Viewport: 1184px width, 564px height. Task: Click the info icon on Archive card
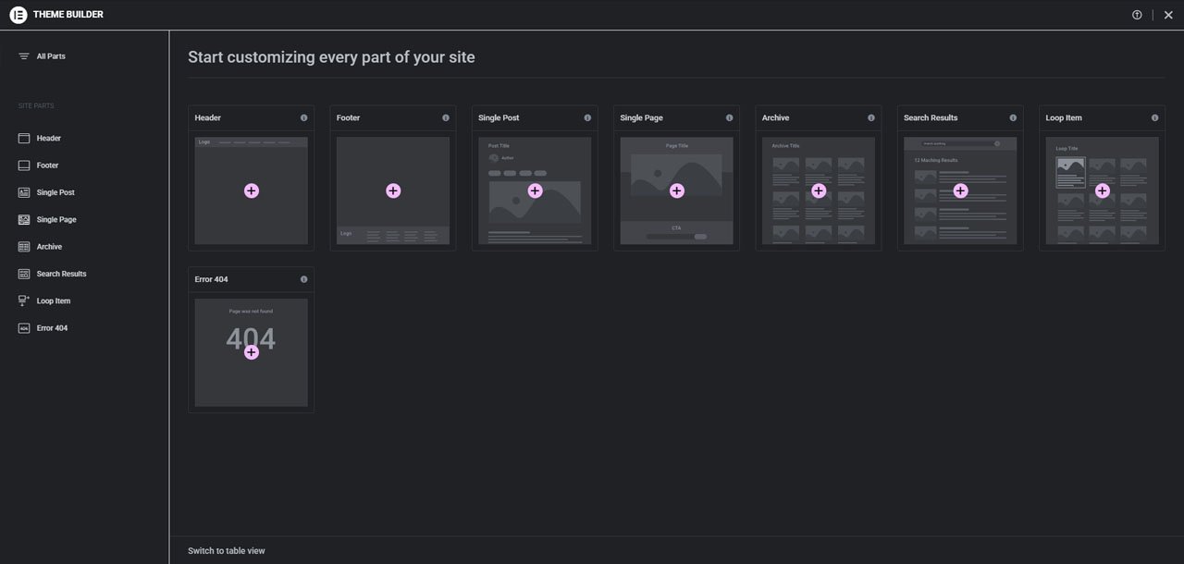(x=870, y=118)
